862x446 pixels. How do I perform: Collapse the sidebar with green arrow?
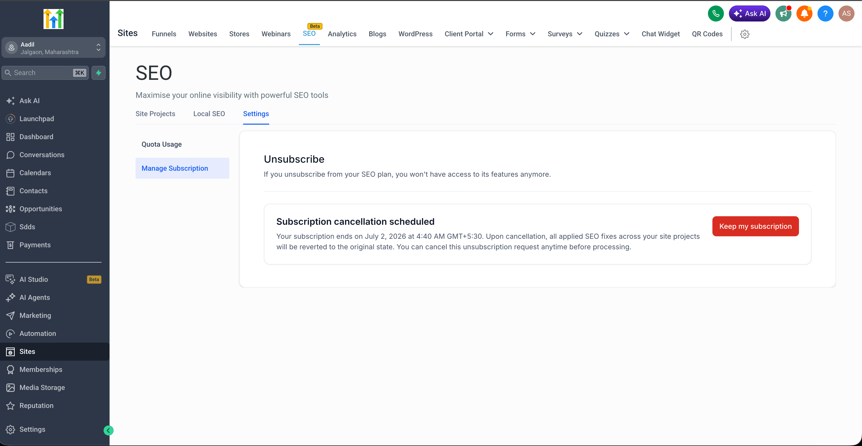coord(108,430)
